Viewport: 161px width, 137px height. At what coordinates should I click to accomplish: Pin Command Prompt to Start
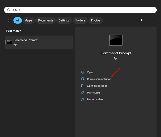point(93,93)
